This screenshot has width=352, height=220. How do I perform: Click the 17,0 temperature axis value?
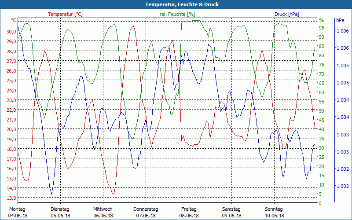tap(11, 159)
